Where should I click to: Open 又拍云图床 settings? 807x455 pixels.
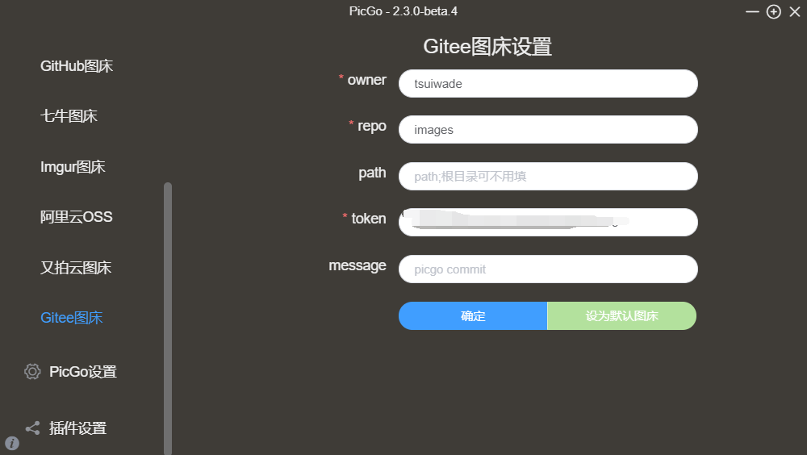(76, 267)
